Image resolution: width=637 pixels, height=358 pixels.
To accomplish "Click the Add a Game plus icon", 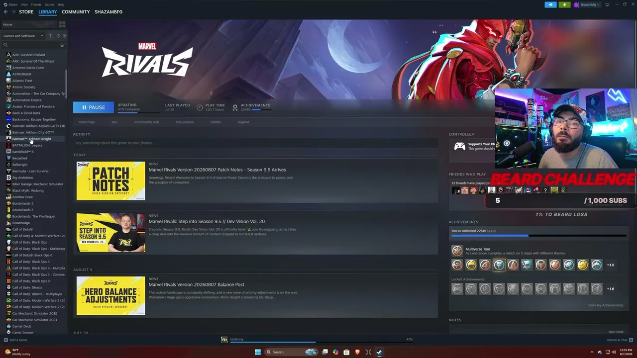I will pos(6,340).
